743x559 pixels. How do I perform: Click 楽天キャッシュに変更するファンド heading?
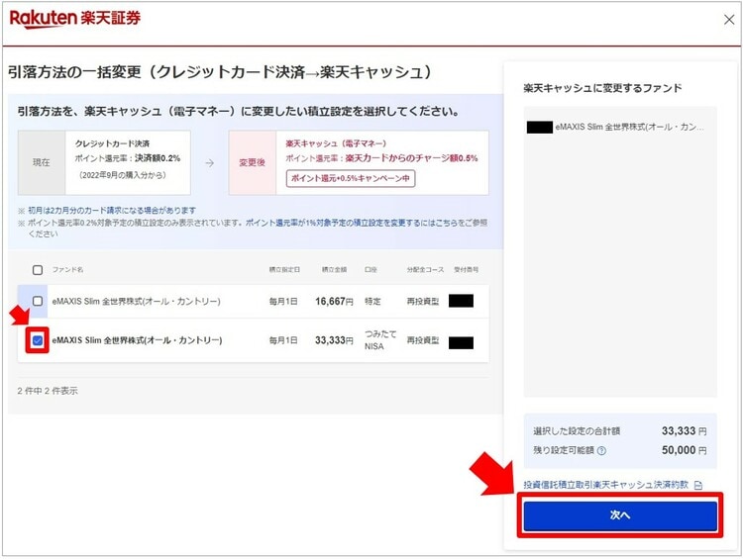click(602, 88)
